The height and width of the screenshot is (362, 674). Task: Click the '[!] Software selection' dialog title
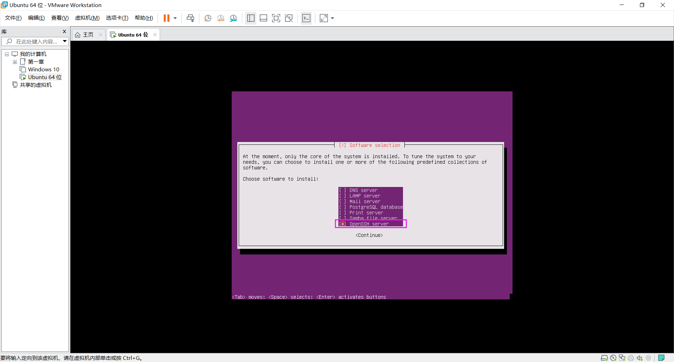tap(369, 145)
